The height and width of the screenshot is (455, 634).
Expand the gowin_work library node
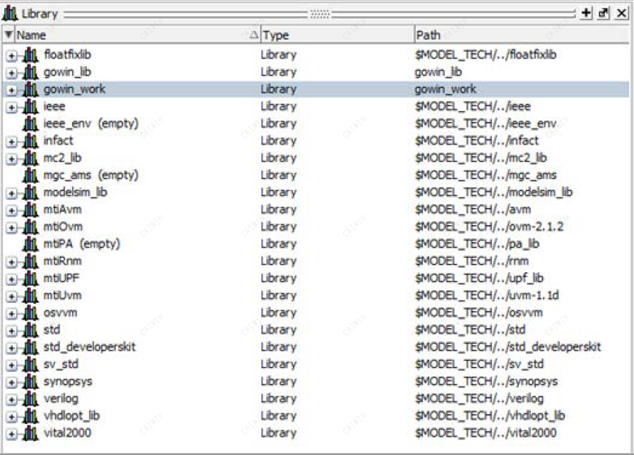(11, 90)
